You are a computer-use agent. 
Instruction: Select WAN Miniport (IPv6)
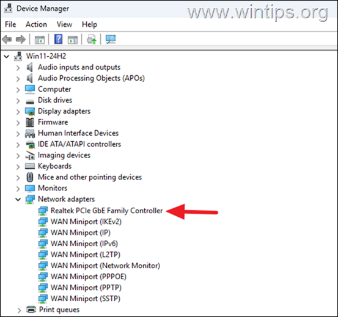[84, 244]
